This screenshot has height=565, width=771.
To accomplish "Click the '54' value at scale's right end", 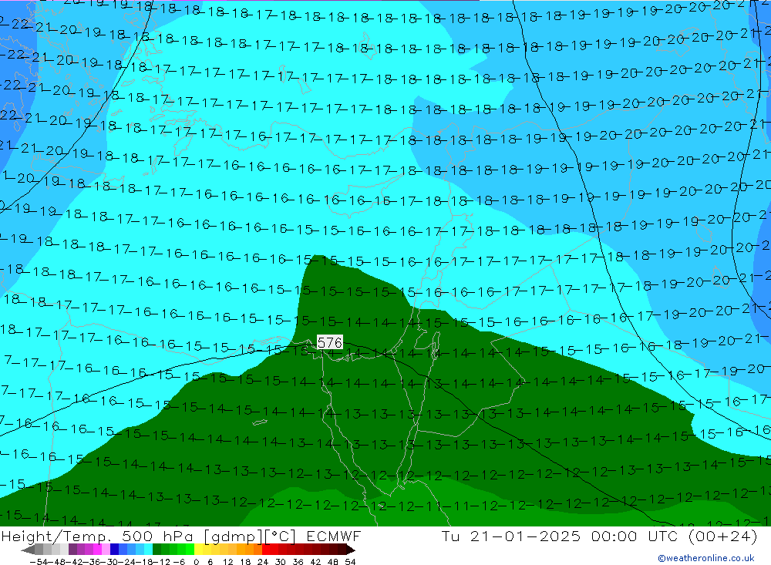I will [x=350, y=562].
